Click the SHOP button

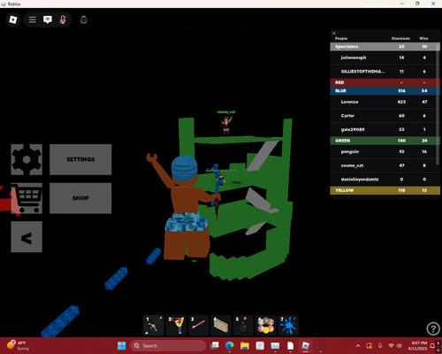[x=80, y=198]
